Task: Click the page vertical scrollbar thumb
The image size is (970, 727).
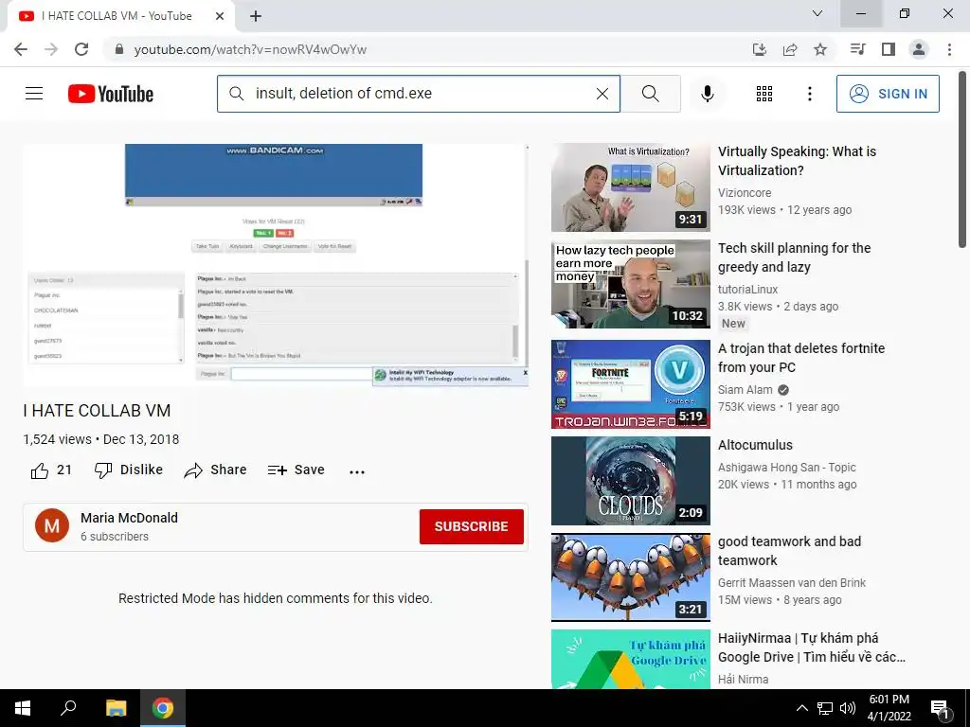Action: pos(962,161)
